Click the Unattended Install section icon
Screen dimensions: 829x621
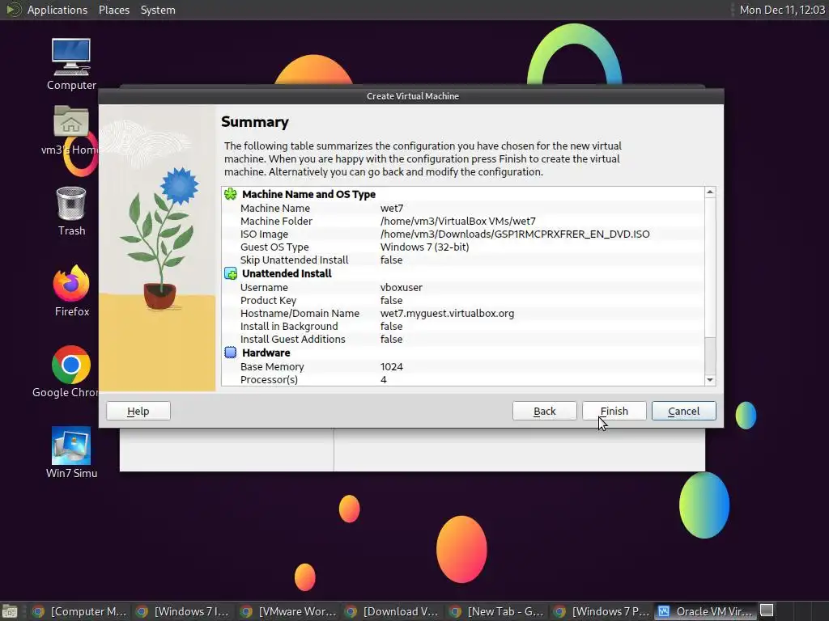[231, 273]
